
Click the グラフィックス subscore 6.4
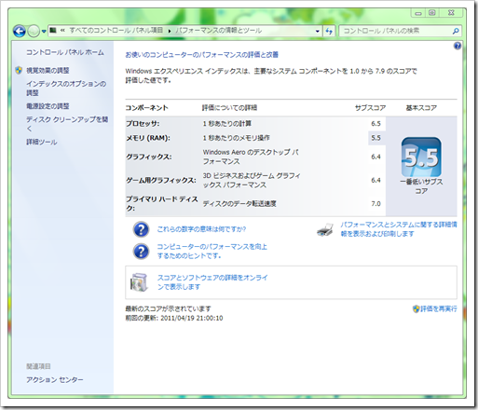(376, 157)
